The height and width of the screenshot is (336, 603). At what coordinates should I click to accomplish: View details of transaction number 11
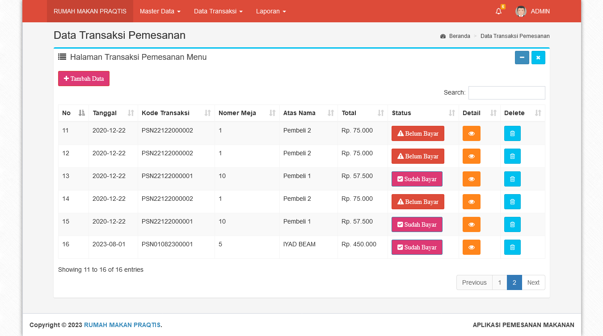pos(471,133)
